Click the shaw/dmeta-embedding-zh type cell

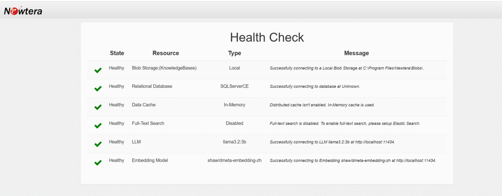click(234, 160)
